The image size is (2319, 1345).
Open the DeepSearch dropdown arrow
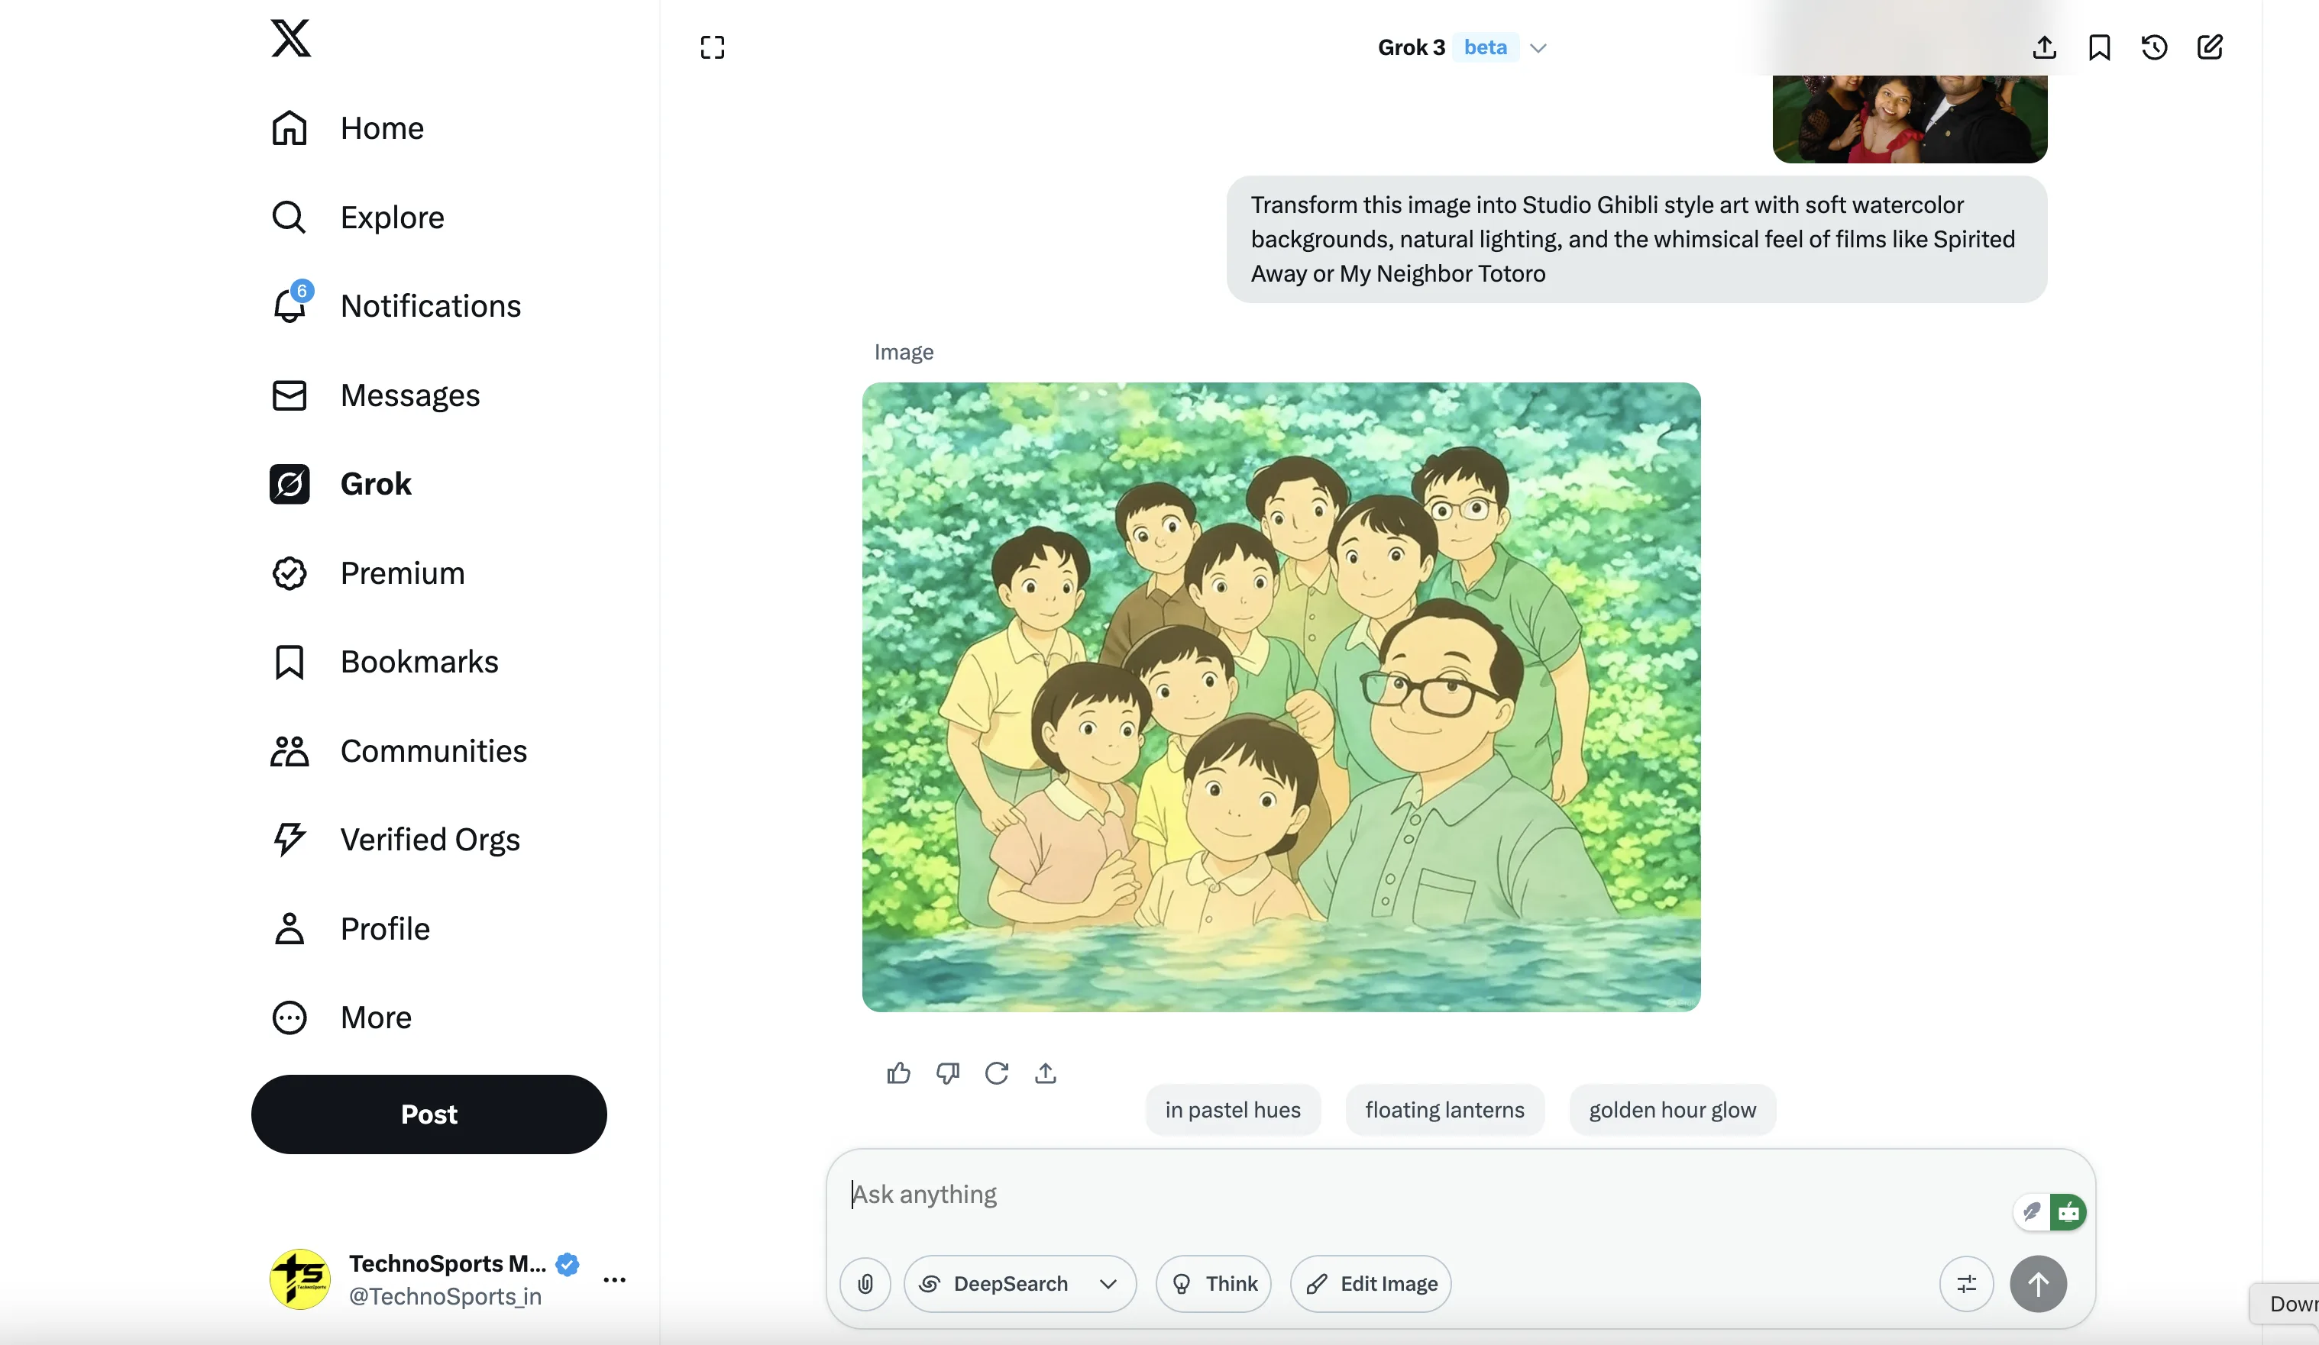click(1108, 1283)
